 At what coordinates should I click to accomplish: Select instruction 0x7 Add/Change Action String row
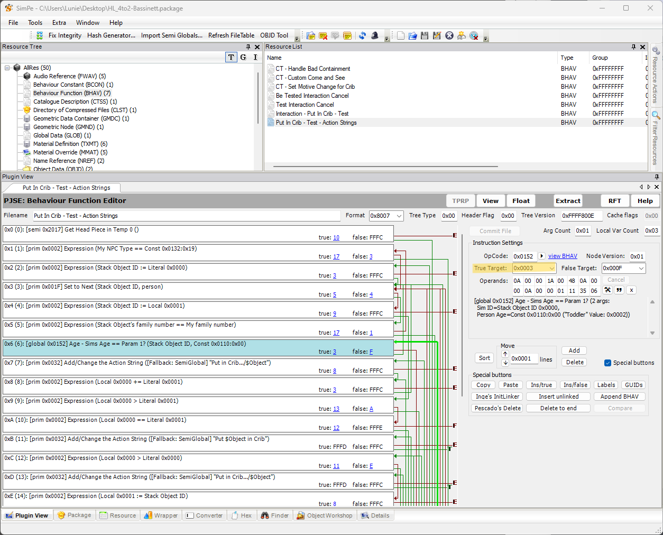pyautogui.click(x=198, y=367)
